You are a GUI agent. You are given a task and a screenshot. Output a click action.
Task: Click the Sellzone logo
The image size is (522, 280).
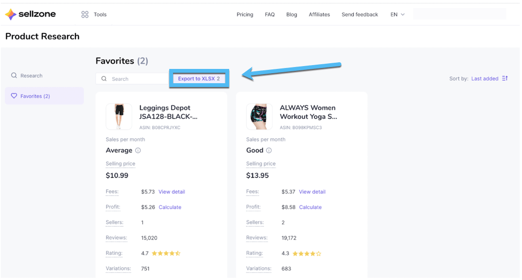[x=30, y=15]
